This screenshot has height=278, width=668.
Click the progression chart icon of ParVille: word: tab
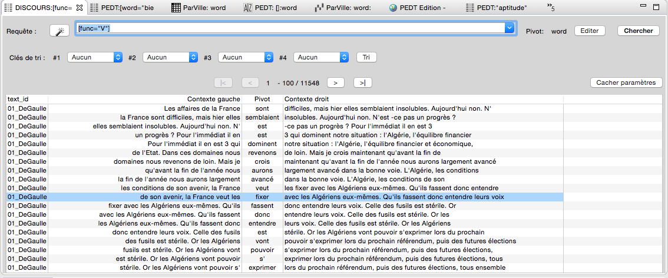pos(319,7)
